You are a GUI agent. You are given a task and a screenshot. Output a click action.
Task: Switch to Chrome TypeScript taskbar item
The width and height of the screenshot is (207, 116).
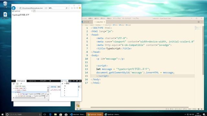point(94,114)
